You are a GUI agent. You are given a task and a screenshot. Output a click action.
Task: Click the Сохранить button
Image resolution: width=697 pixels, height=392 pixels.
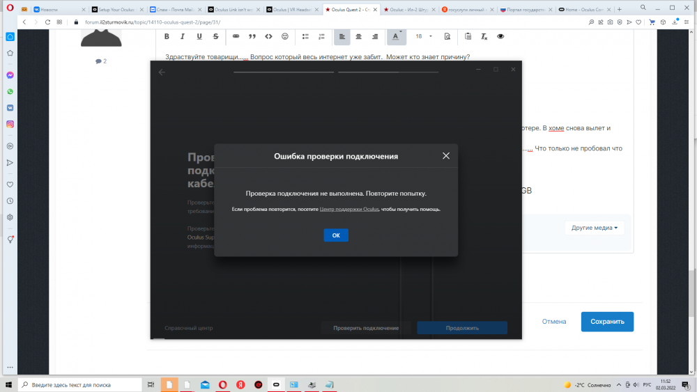coord(607,322)
